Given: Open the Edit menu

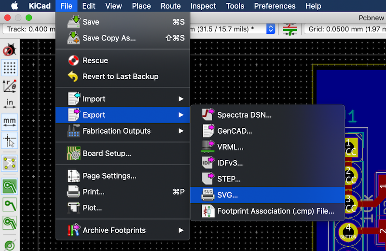Looking at the screenshot, I should pos(89,6).
